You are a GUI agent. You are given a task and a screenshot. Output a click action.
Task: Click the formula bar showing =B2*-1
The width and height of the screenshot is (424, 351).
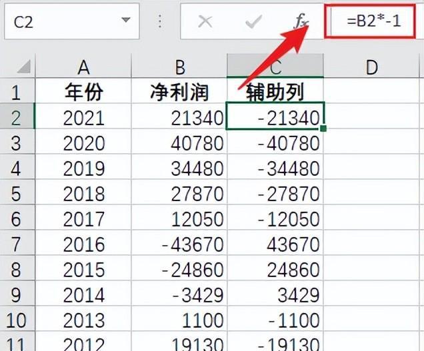pos(370,21)
